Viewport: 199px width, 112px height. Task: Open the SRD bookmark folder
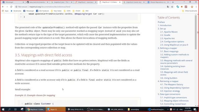tap(86, 11)
